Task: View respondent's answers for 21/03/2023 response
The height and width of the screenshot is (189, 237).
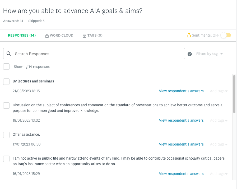Action: (x=181, y=91)
